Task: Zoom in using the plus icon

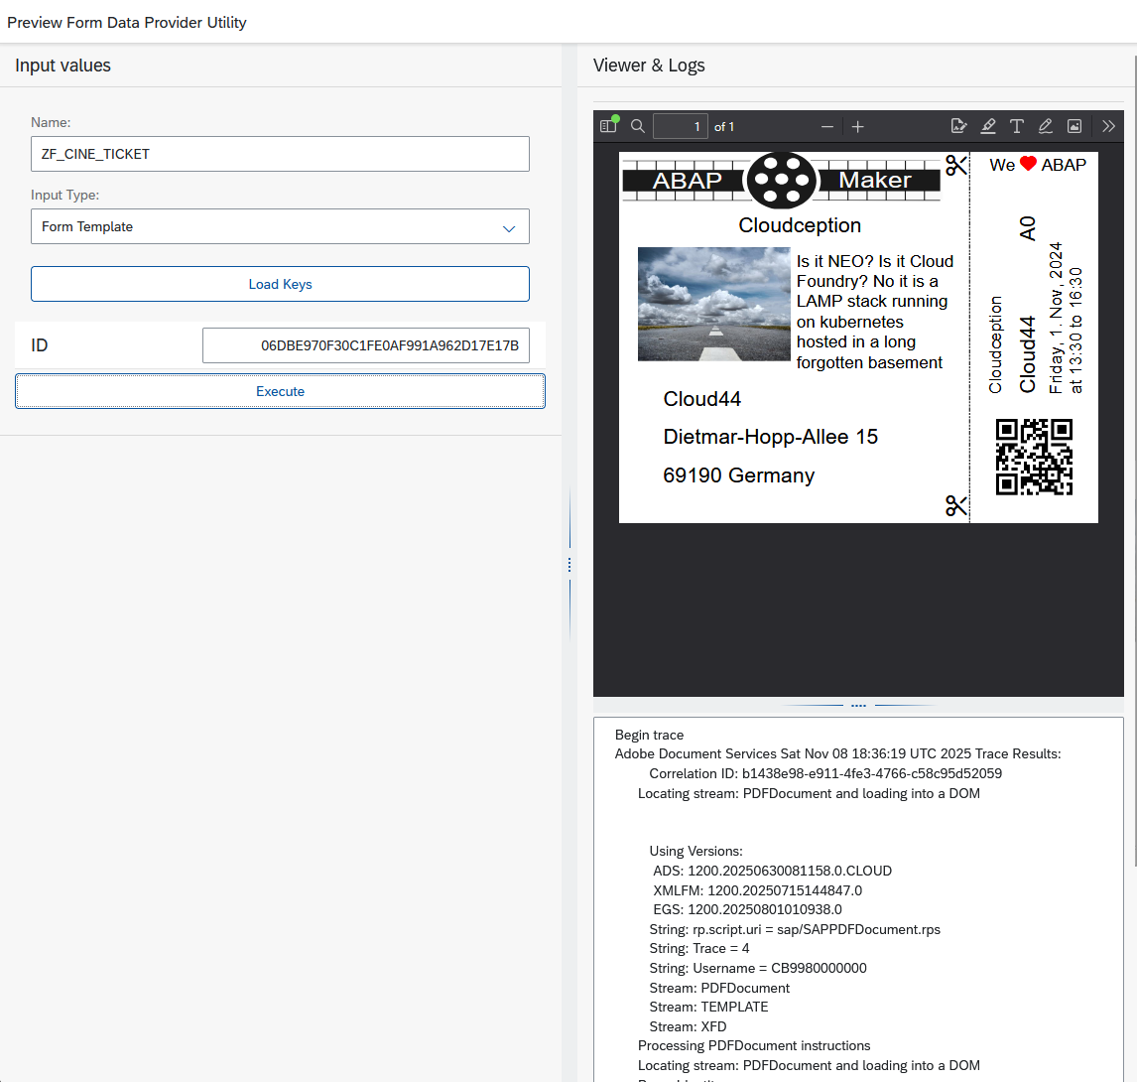Action: (857, 126)
